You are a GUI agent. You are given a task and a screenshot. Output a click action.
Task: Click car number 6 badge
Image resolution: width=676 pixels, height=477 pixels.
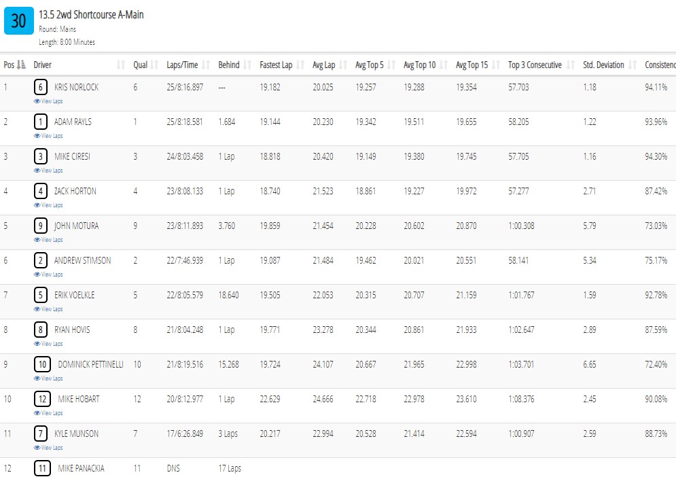41,87
